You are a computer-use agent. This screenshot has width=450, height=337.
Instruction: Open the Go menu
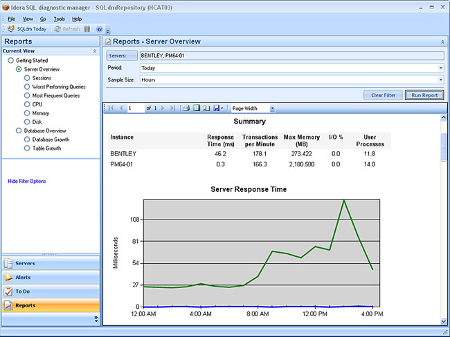pyautogui.click(x=43, y=19)
